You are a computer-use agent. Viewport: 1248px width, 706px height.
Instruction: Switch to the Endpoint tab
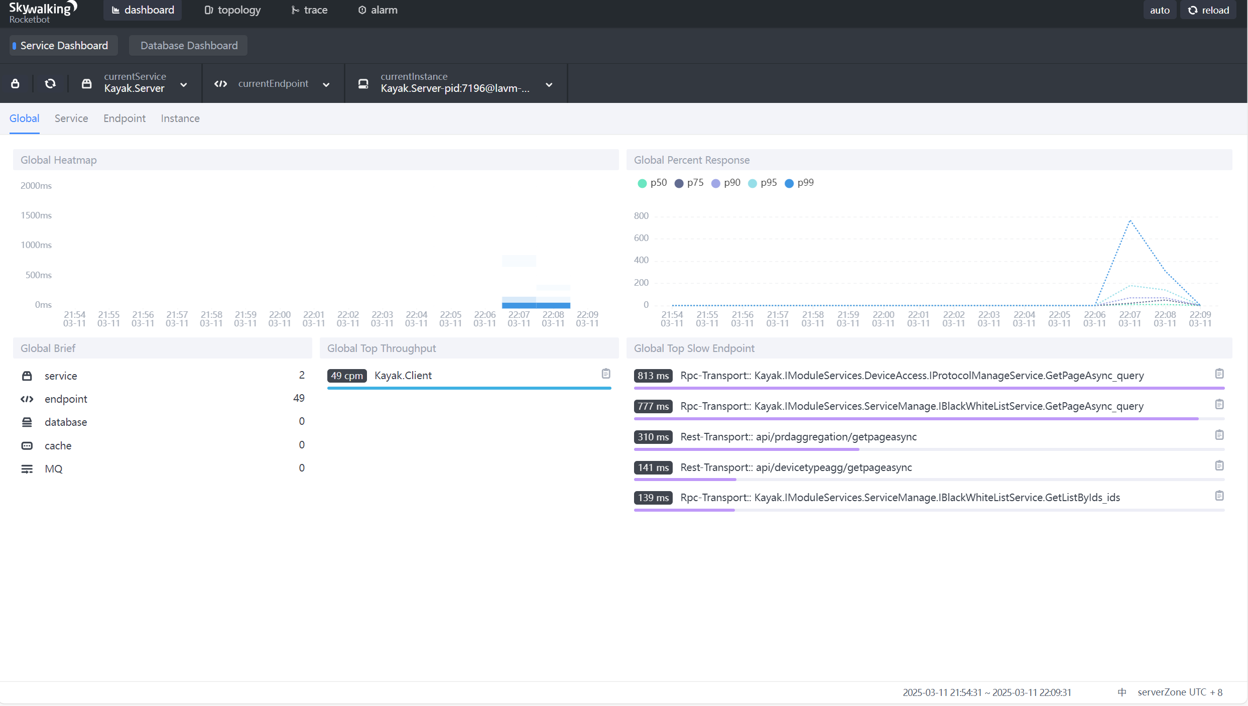tap(124, 119)
